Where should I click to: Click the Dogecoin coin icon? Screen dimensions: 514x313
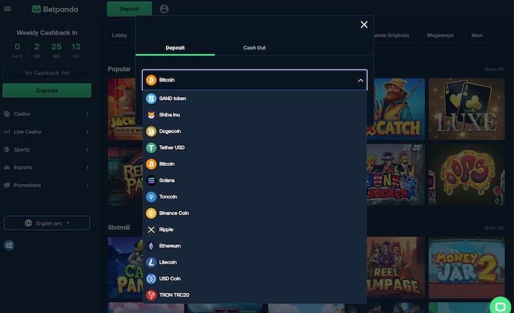click(151, 131)
